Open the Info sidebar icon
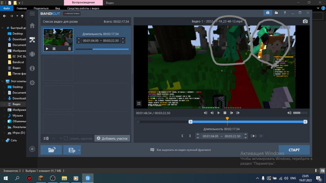This screenshot has width=326, height=183. pos(32,68)
